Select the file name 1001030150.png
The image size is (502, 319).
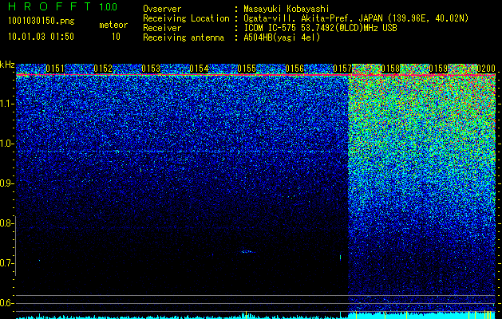[x=41, y=21]
